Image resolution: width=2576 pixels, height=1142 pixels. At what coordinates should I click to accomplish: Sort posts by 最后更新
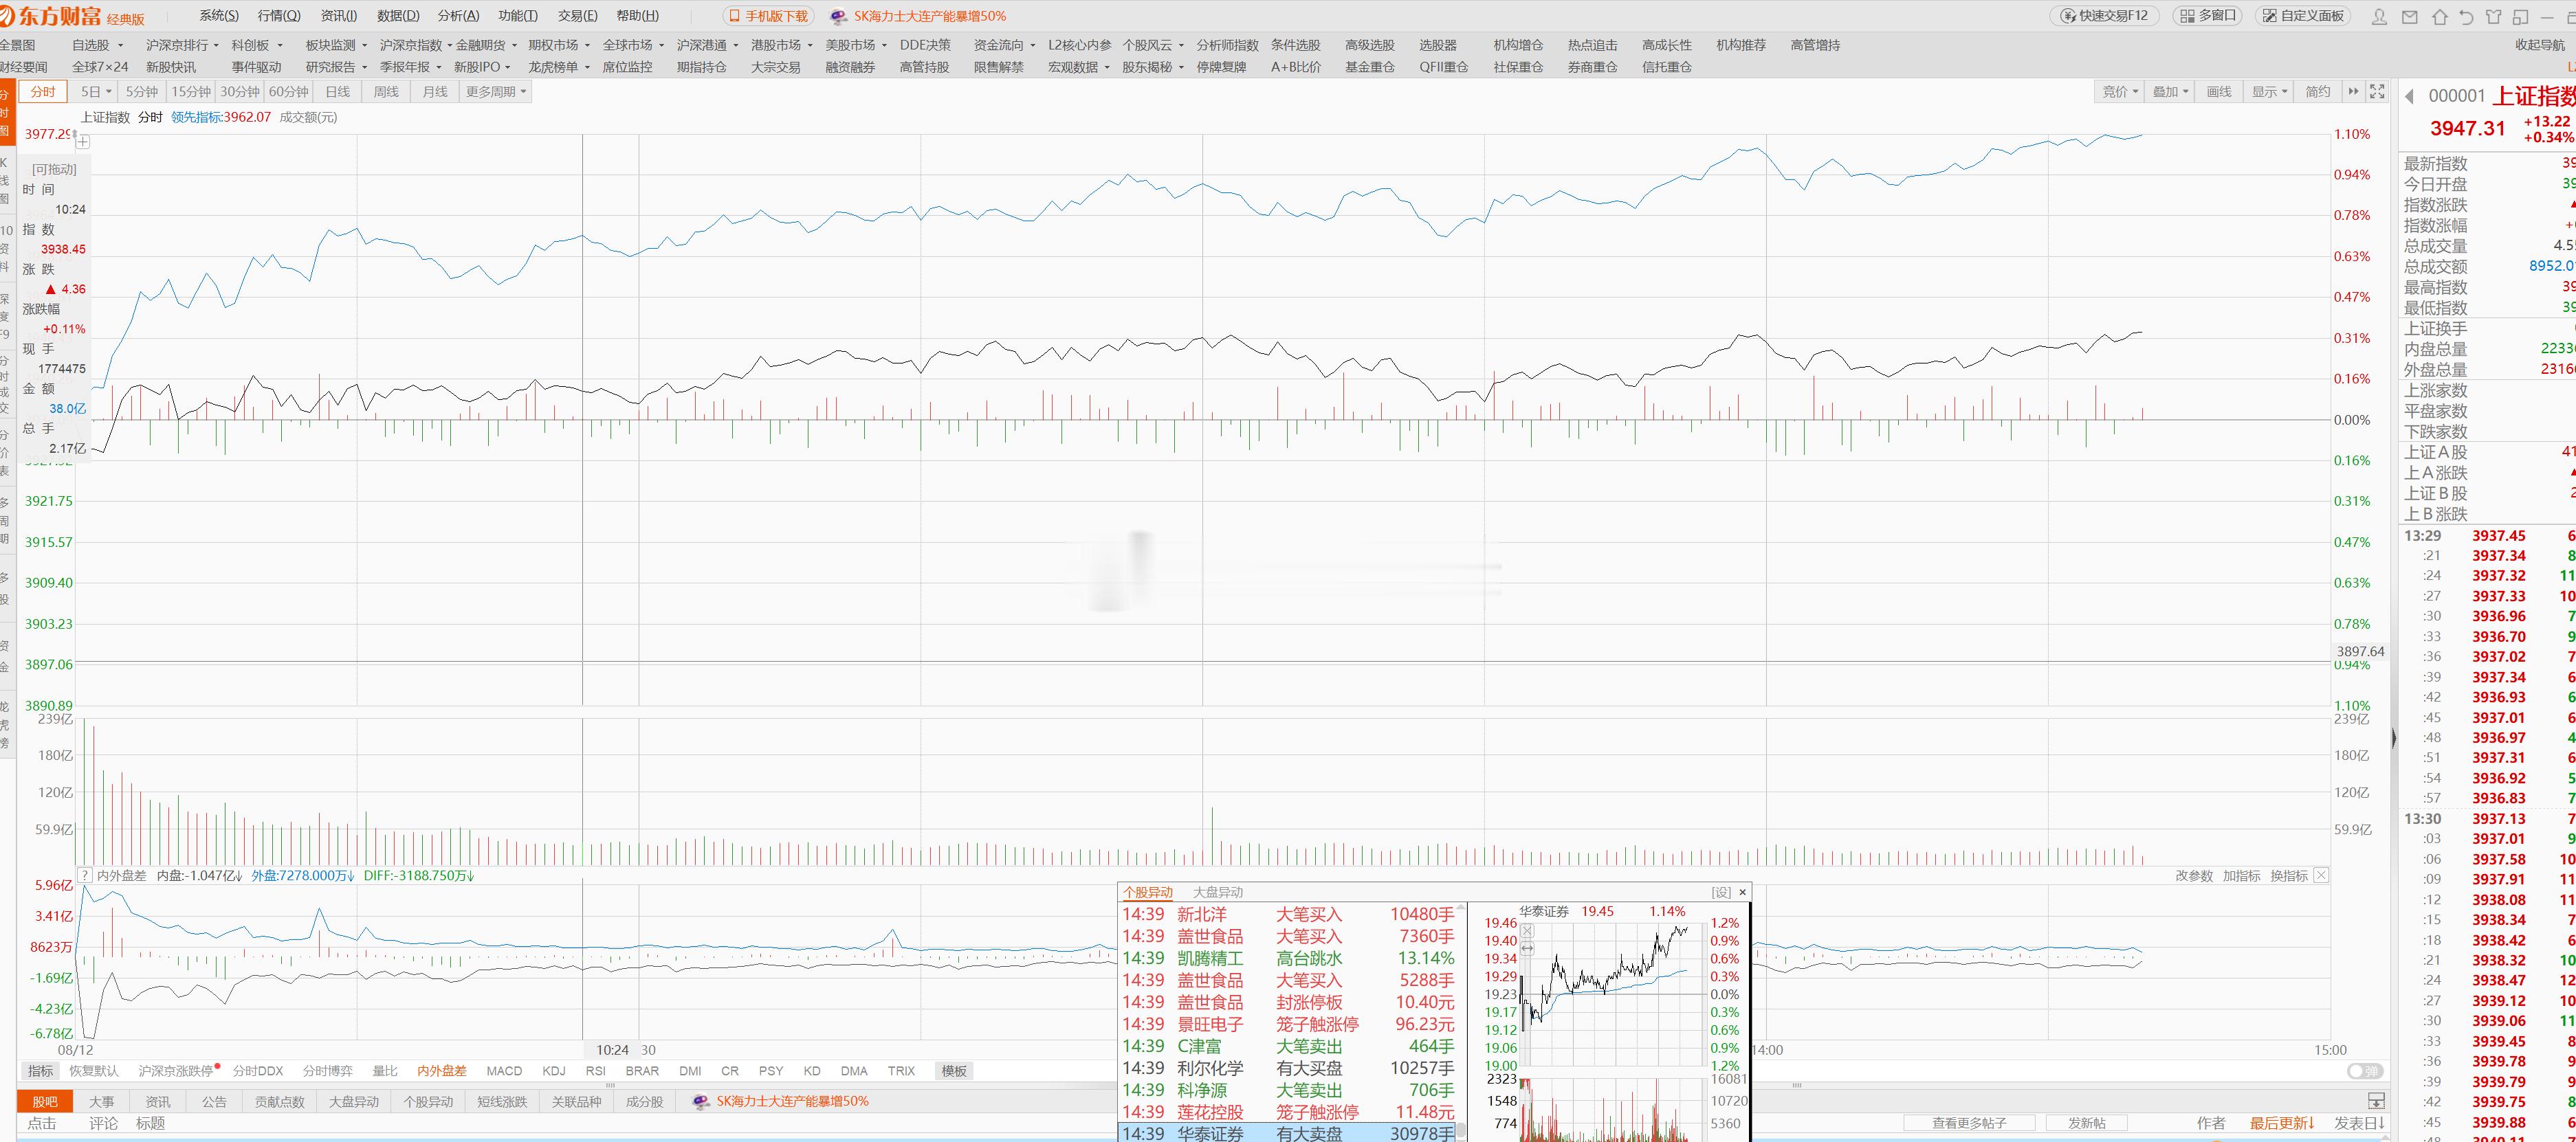click(2282, 1123)
